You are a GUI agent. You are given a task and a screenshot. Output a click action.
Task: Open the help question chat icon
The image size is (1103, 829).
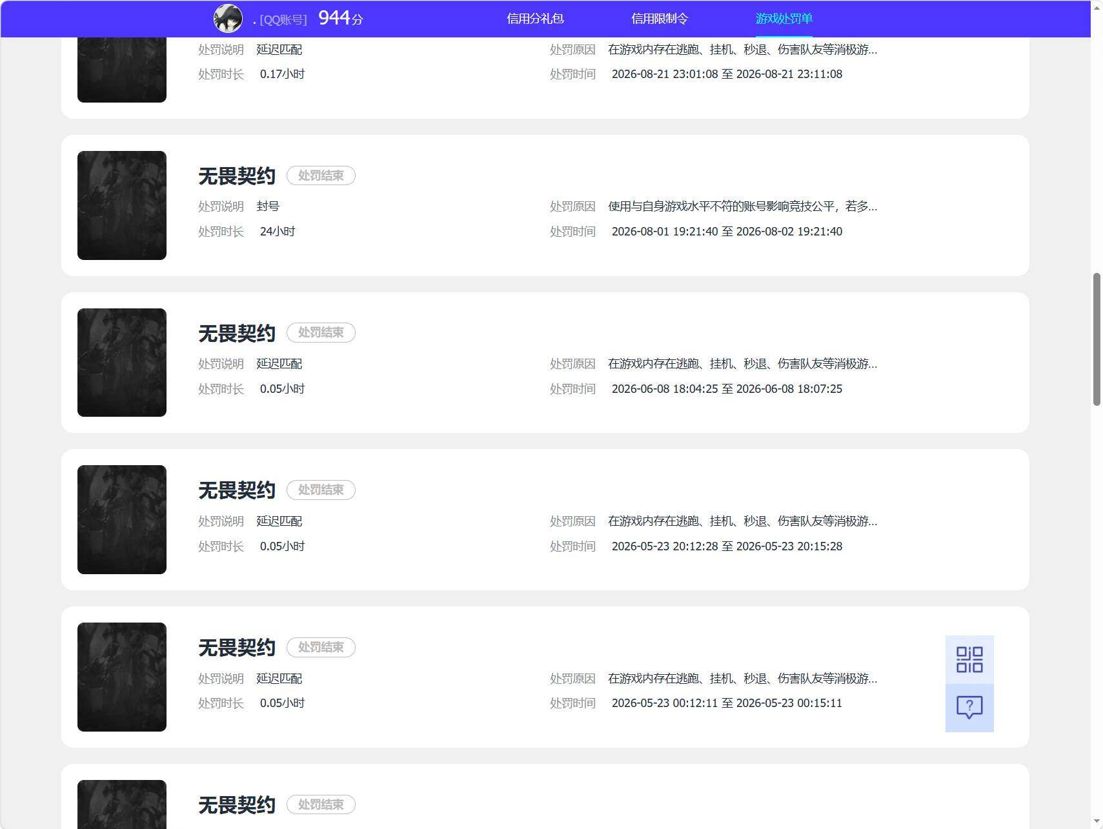969,708
